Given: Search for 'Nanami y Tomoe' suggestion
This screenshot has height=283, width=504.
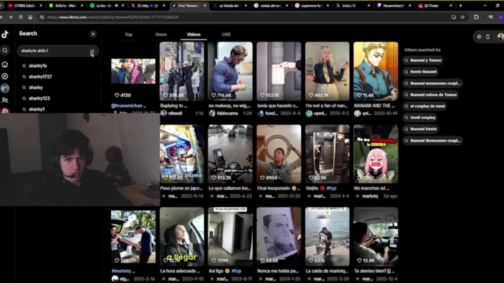Looking at the screenshot, I should pyautogui.click(x=423, y=60).
